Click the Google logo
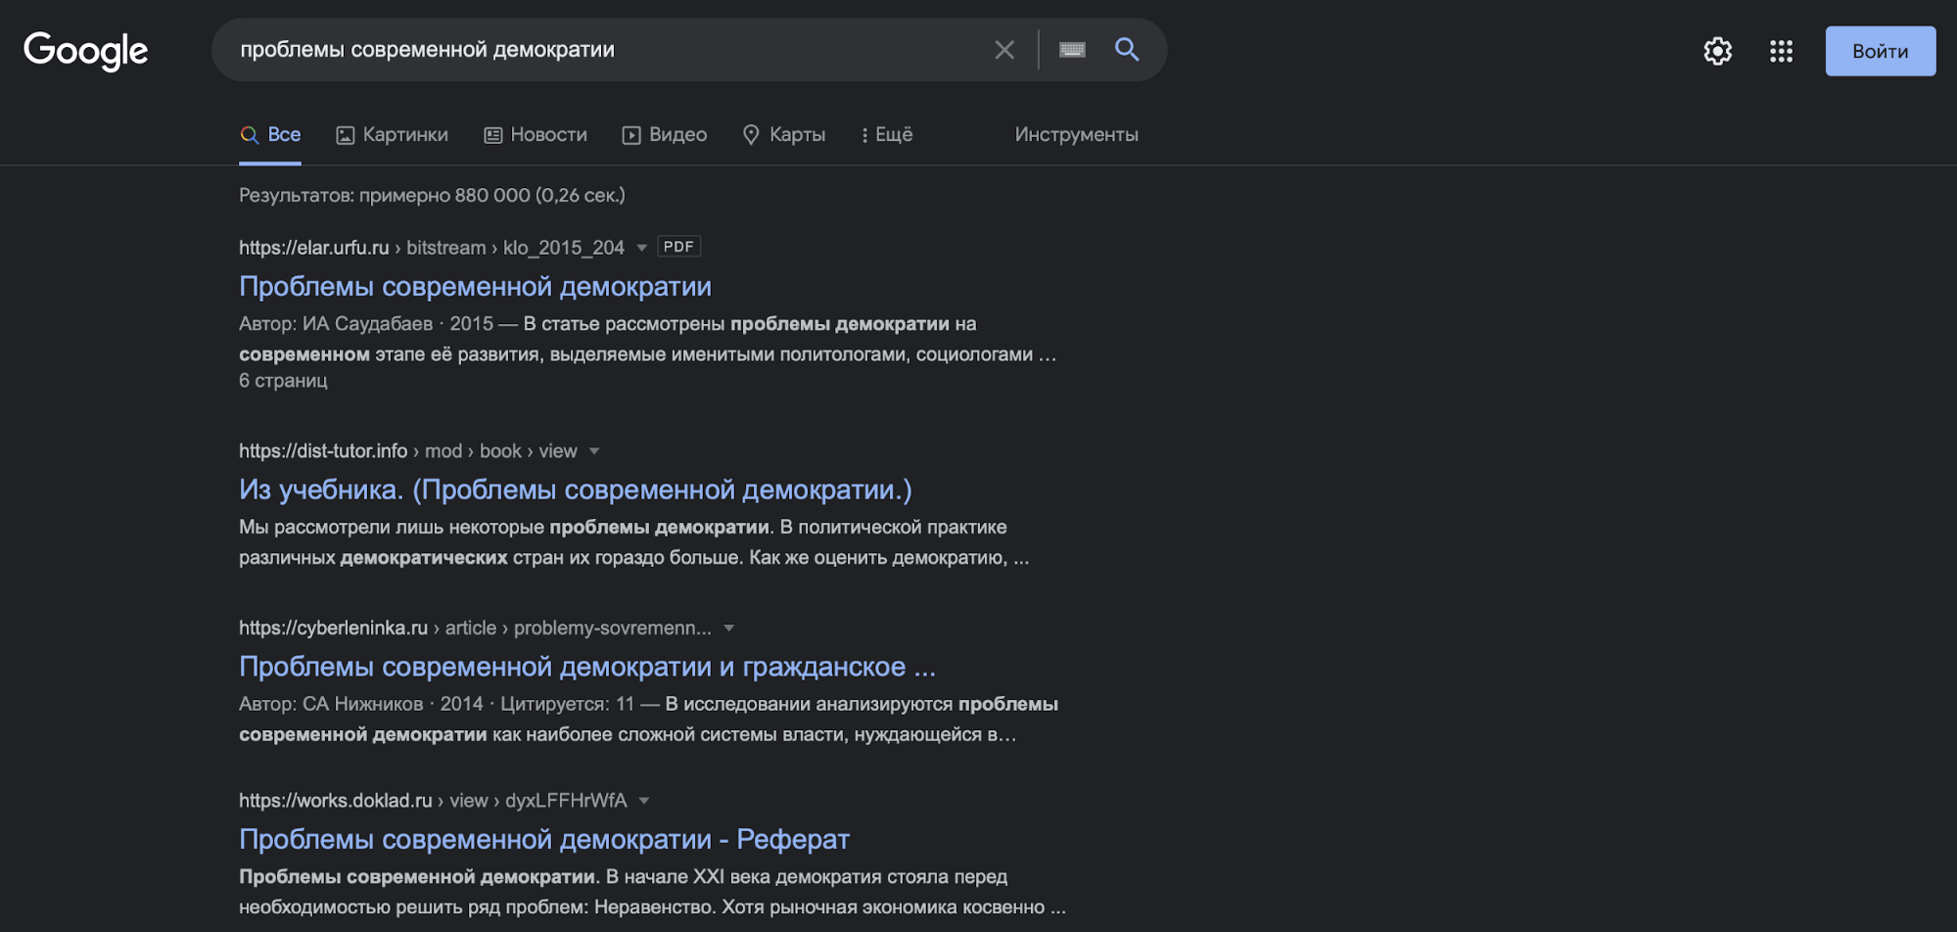 click(86, 51)
